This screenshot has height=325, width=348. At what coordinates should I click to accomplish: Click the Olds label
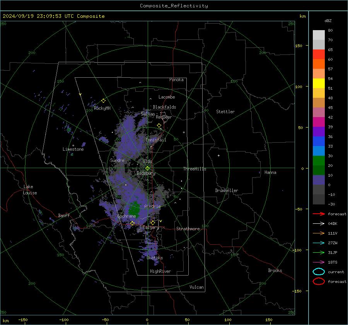[x=147, y=161]
